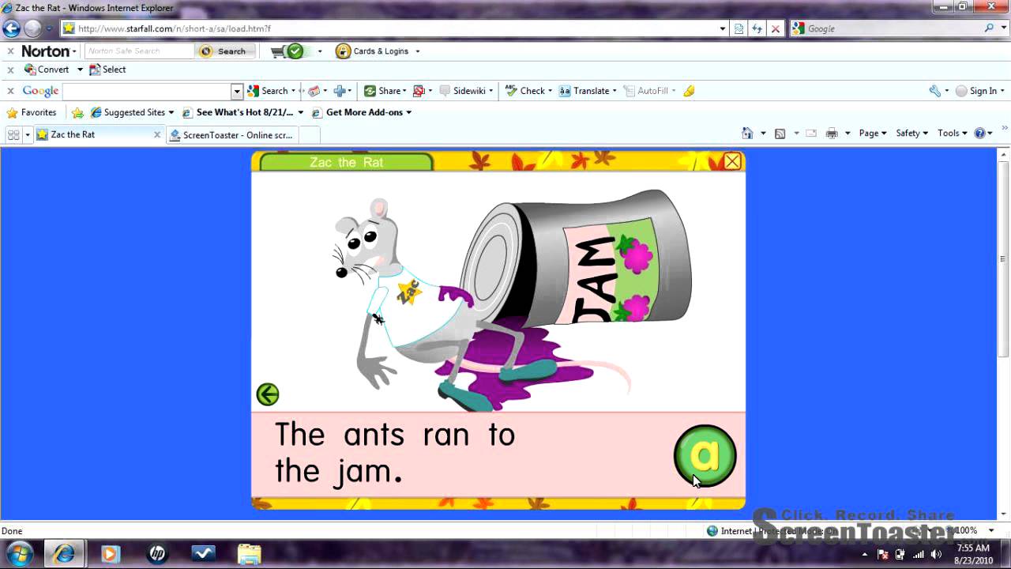Viewport: 1011px width, 569px height.
Task: Click the magnifier icon in Google search box
Action: pyautogui.click(x=989, y=28)
